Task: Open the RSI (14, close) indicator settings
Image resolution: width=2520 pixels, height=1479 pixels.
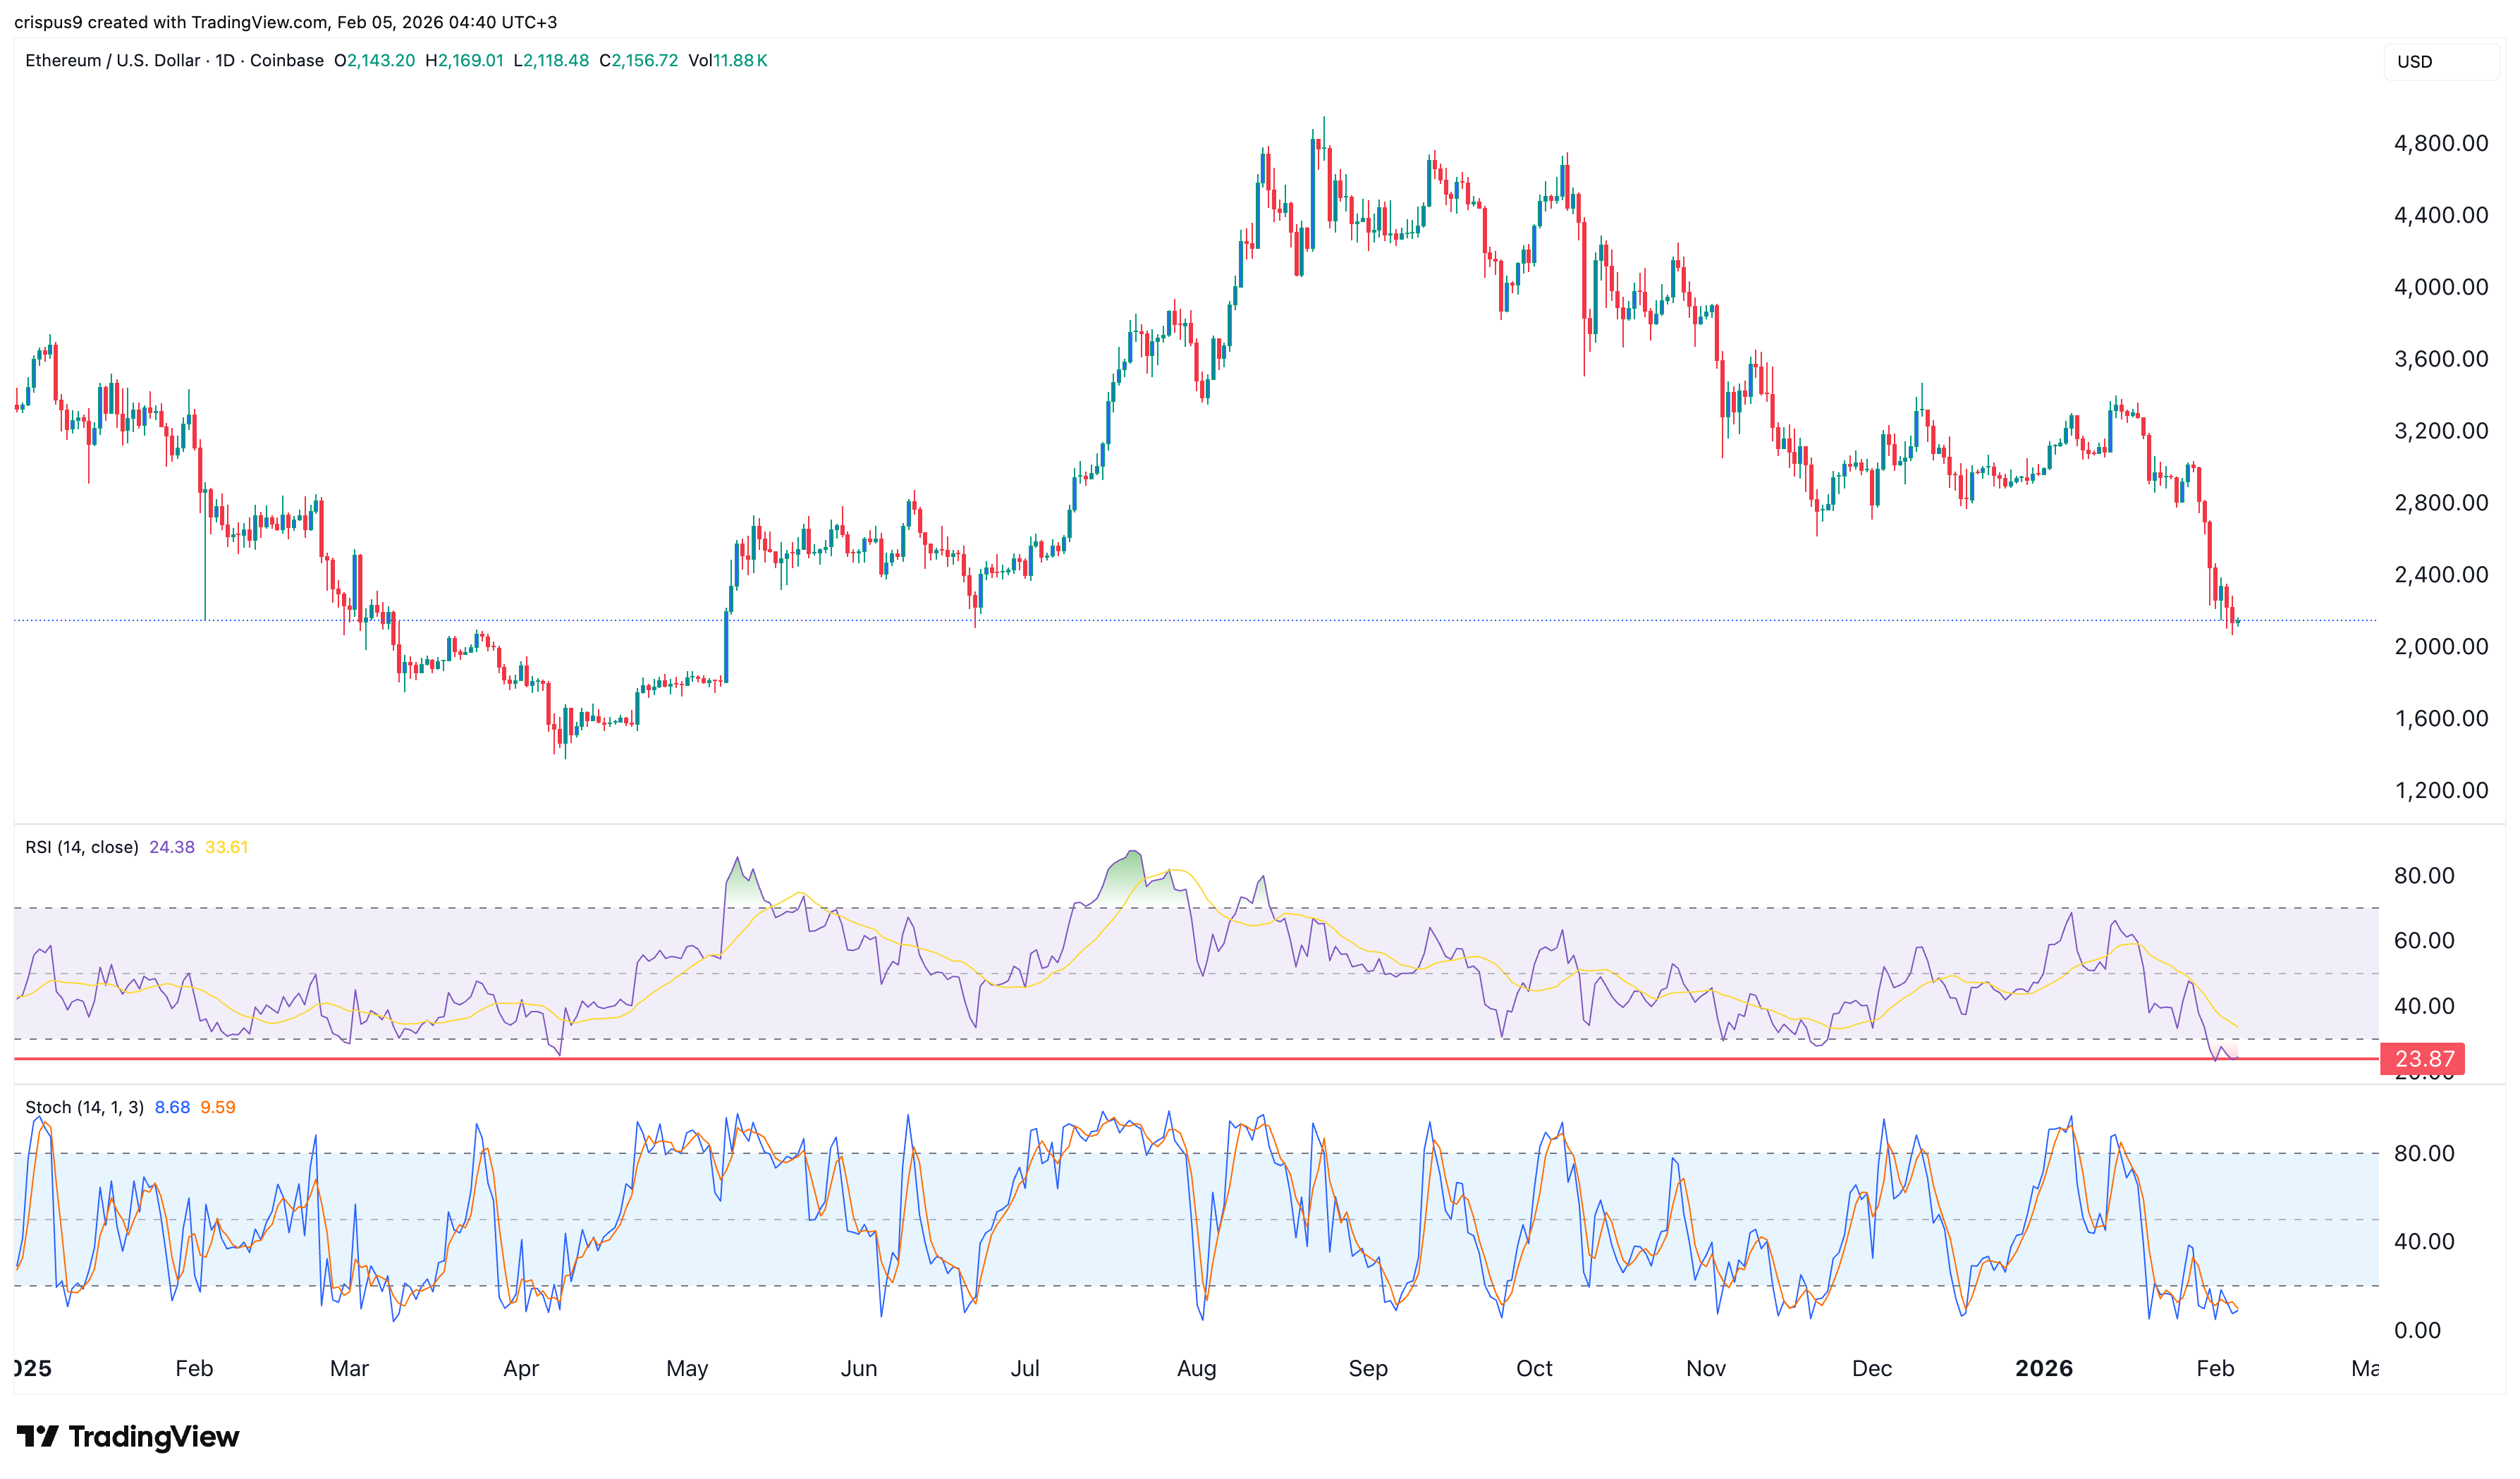Action: tap(82, 846)
